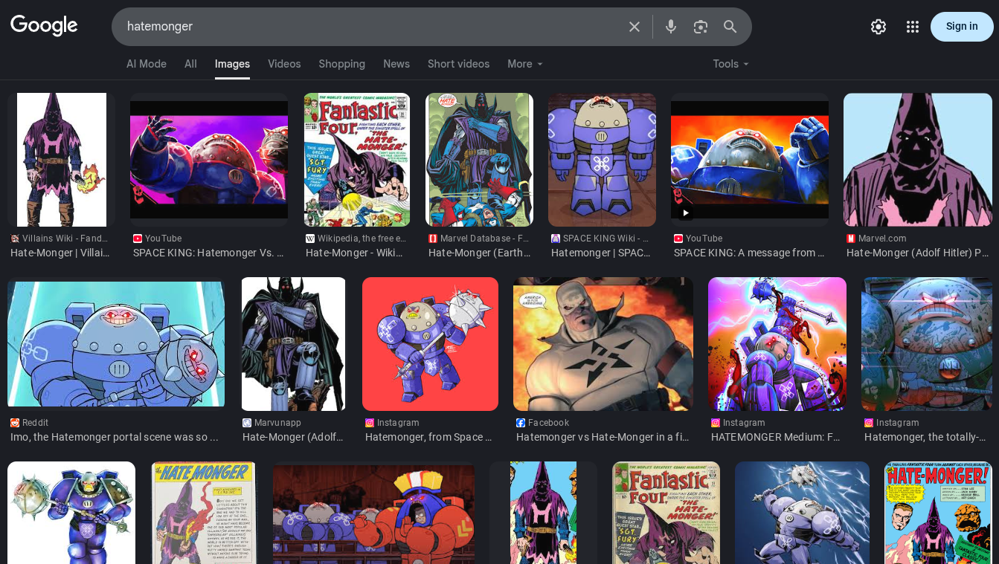Open 'Hatemonger | SPAC...' title link
The height and width of the screenshot is (564, 999).
click(601, 253)
